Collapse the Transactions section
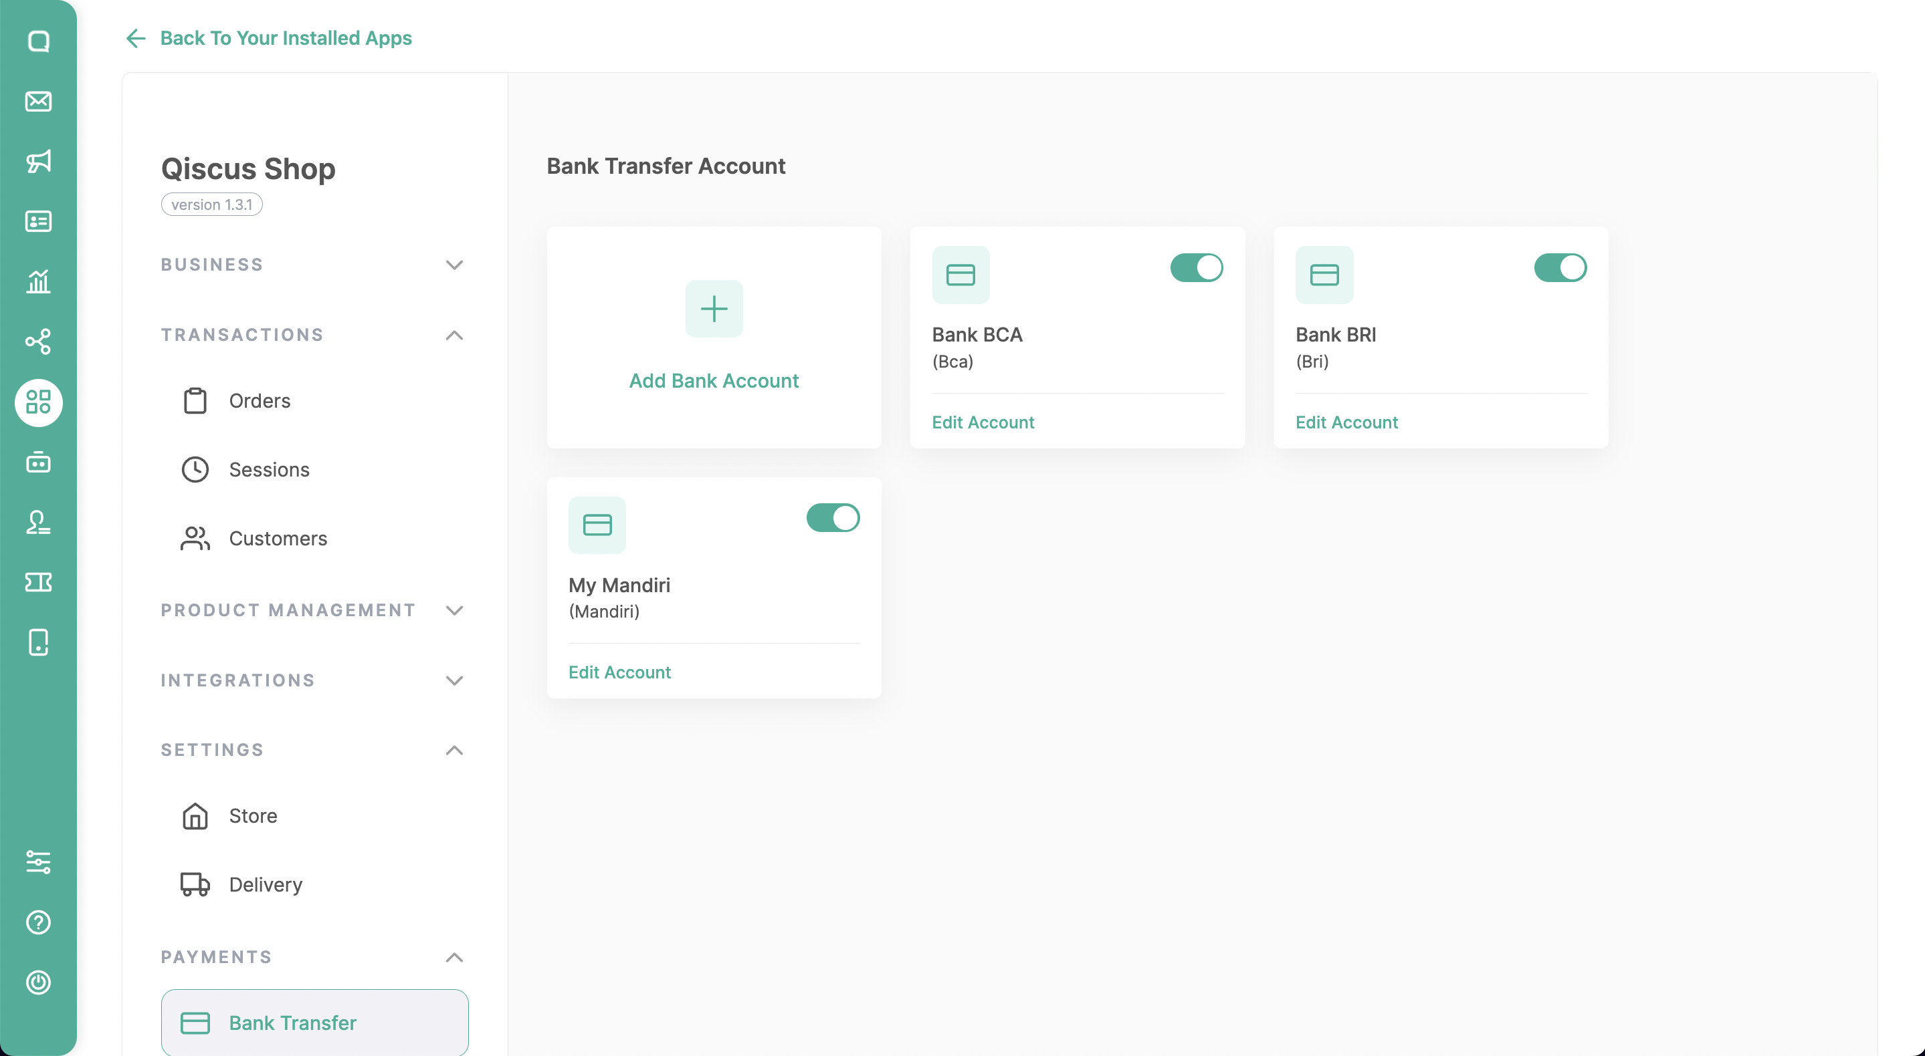 coord(453,336)
